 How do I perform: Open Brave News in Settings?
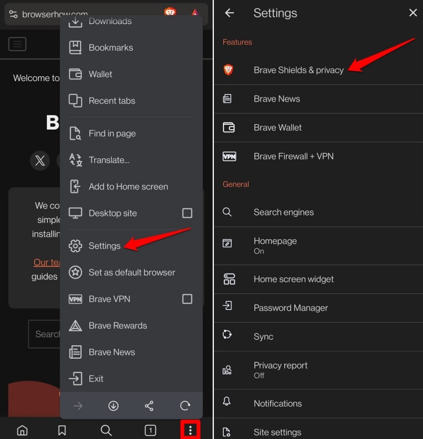coord(319,99)
